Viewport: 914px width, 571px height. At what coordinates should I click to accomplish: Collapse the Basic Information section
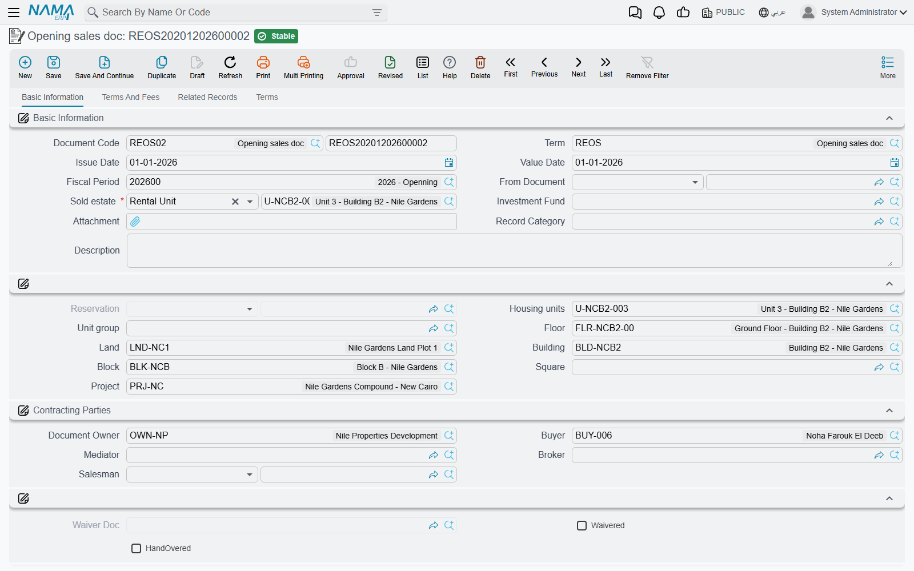889,118
